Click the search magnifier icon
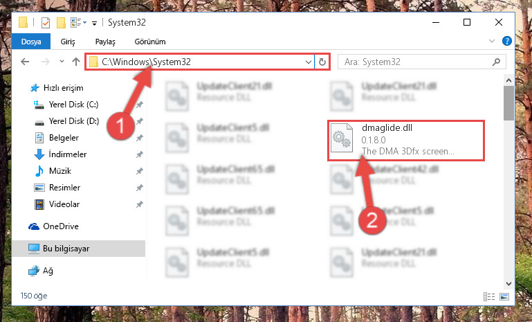 point(496,62)
